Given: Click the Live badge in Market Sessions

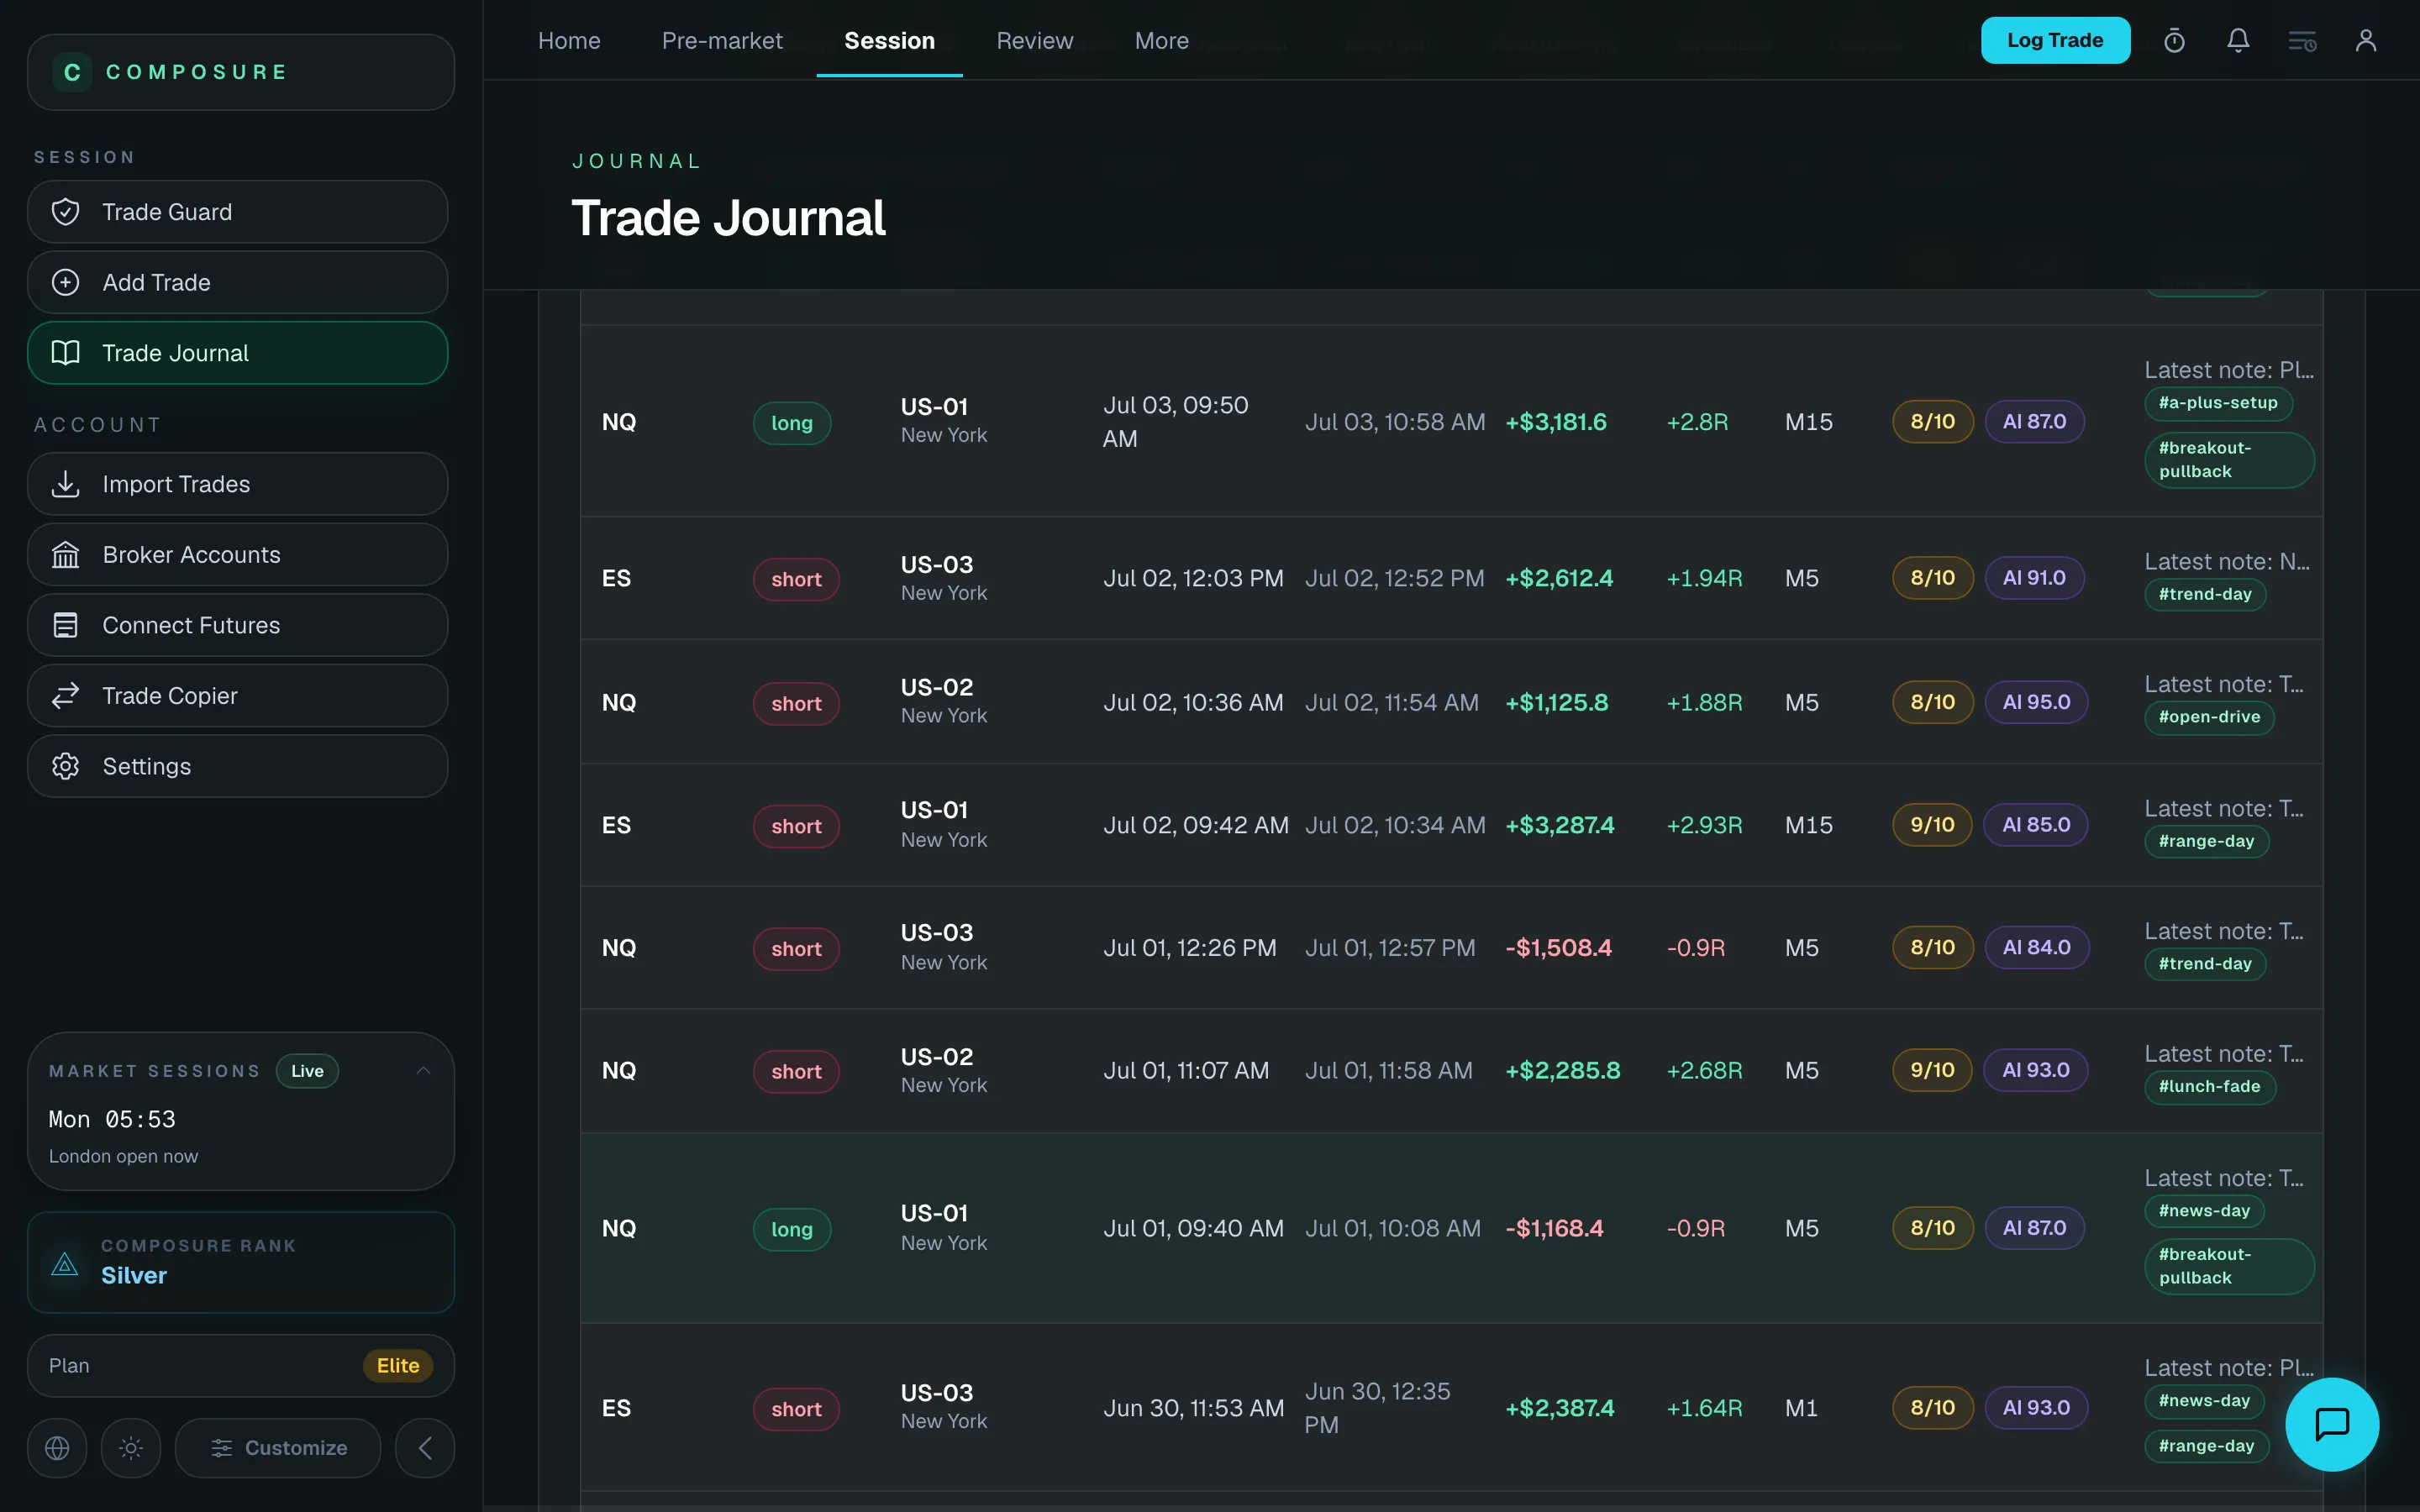Looking at the screenshot, I should click(x=307, y=1071).
